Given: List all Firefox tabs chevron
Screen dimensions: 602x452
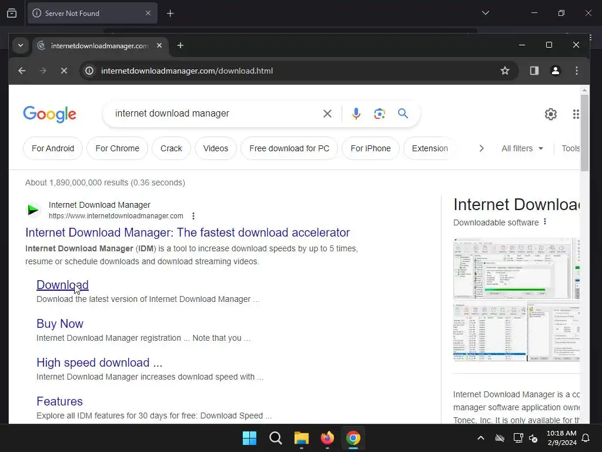Looking at the screenshot, I should tap(486, 13).
